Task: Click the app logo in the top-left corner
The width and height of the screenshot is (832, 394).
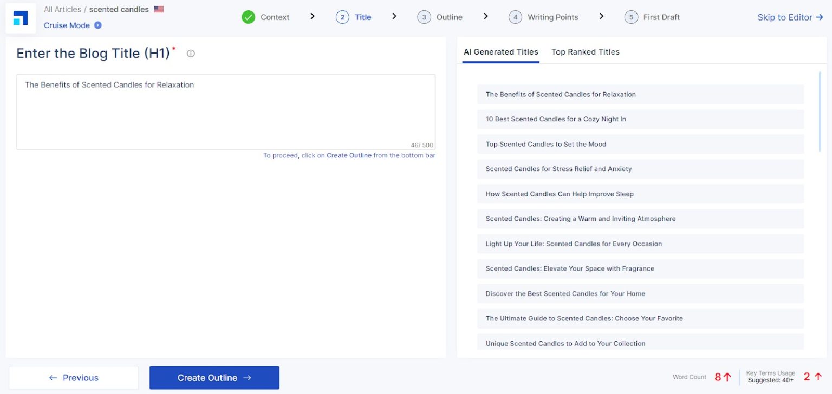Action: pos(20,17)
